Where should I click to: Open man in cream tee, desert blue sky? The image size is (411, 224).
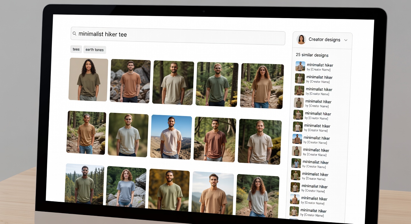[x=171, y=137]
